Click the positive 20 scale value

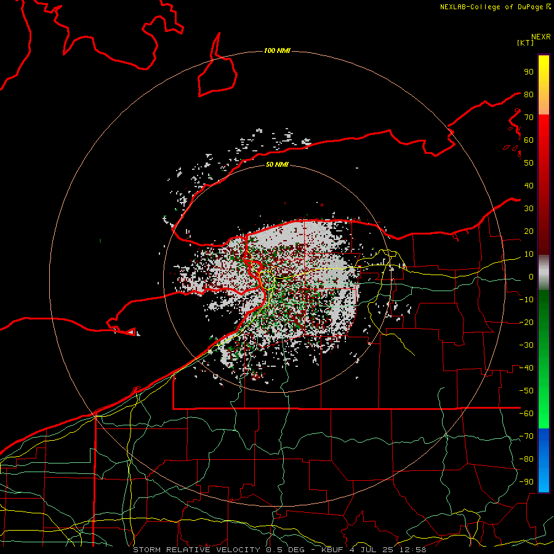(529, 231)
